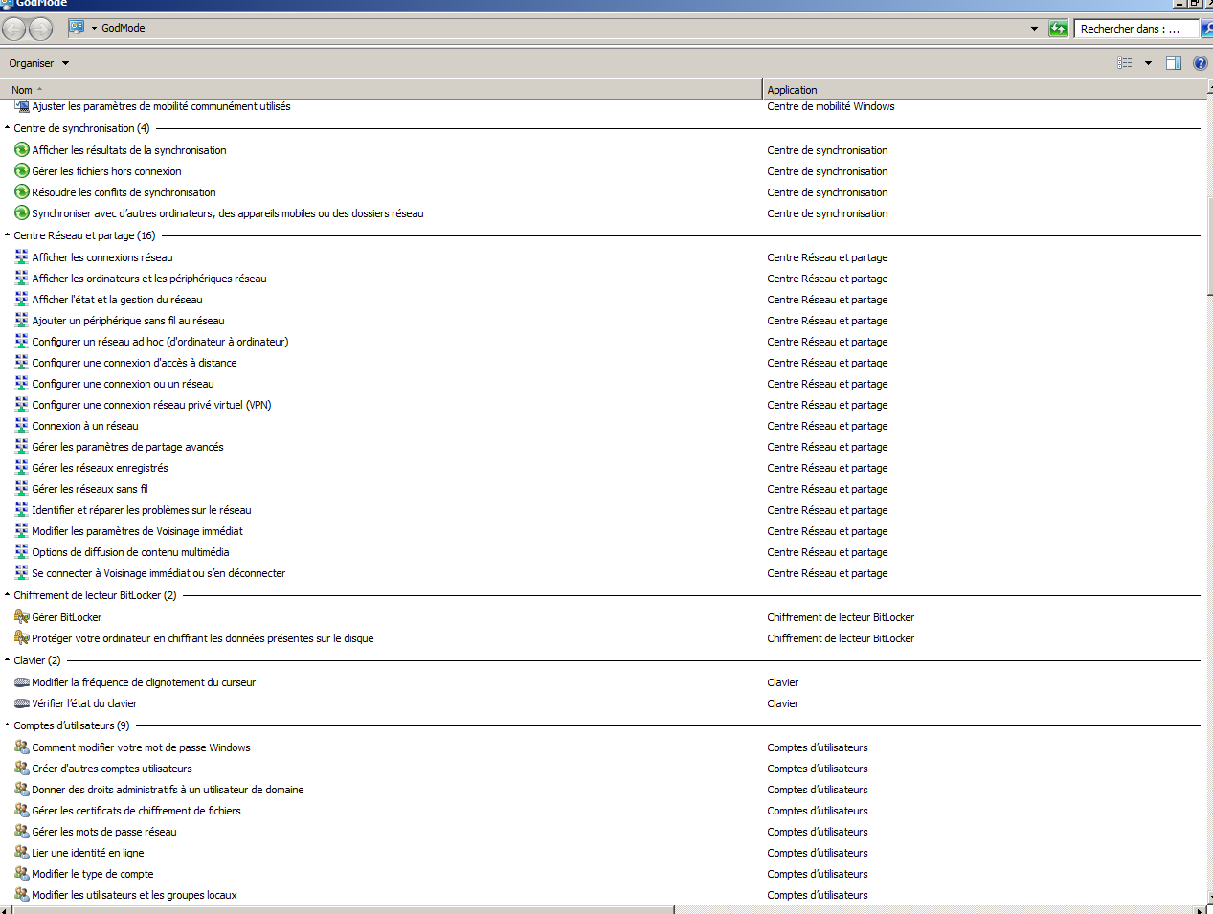Open 'Synchroniser avec d'autres ordinateurs' entry
1213x914 pixels.
coord(228,213)
